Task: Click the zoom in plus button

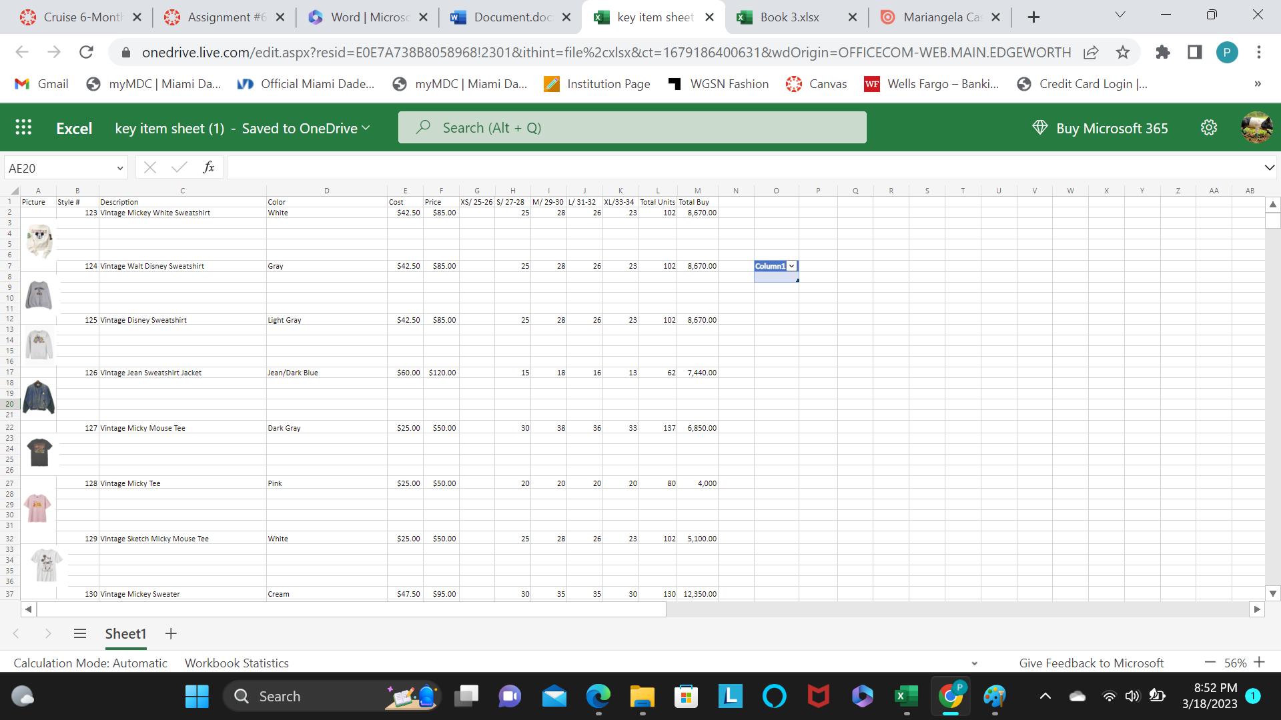Action: (x=1259, y=662)
